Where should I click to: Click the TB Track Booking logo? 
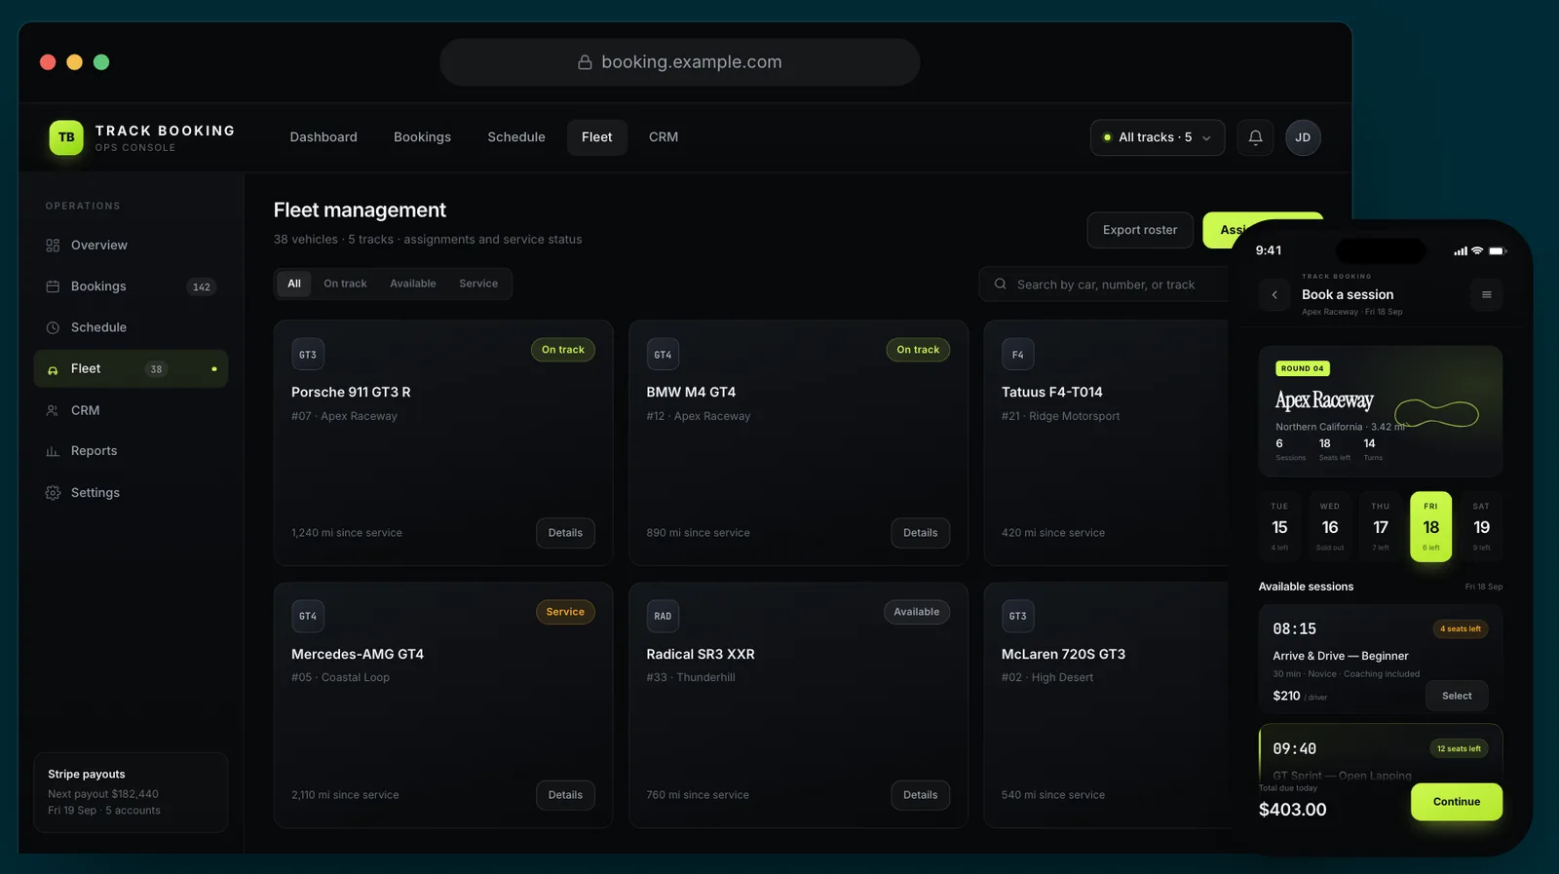point(66,137)
